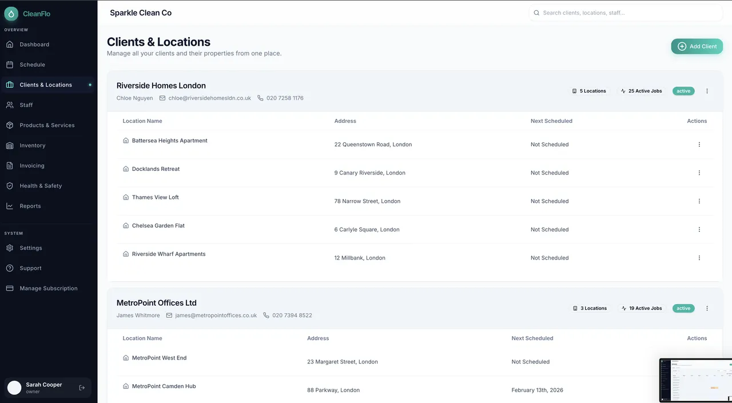Image resolution: width=732 pixels, height=403 pixels.
Task: Go to the Dashboard menu item
Action: click(x=34, y=45)
